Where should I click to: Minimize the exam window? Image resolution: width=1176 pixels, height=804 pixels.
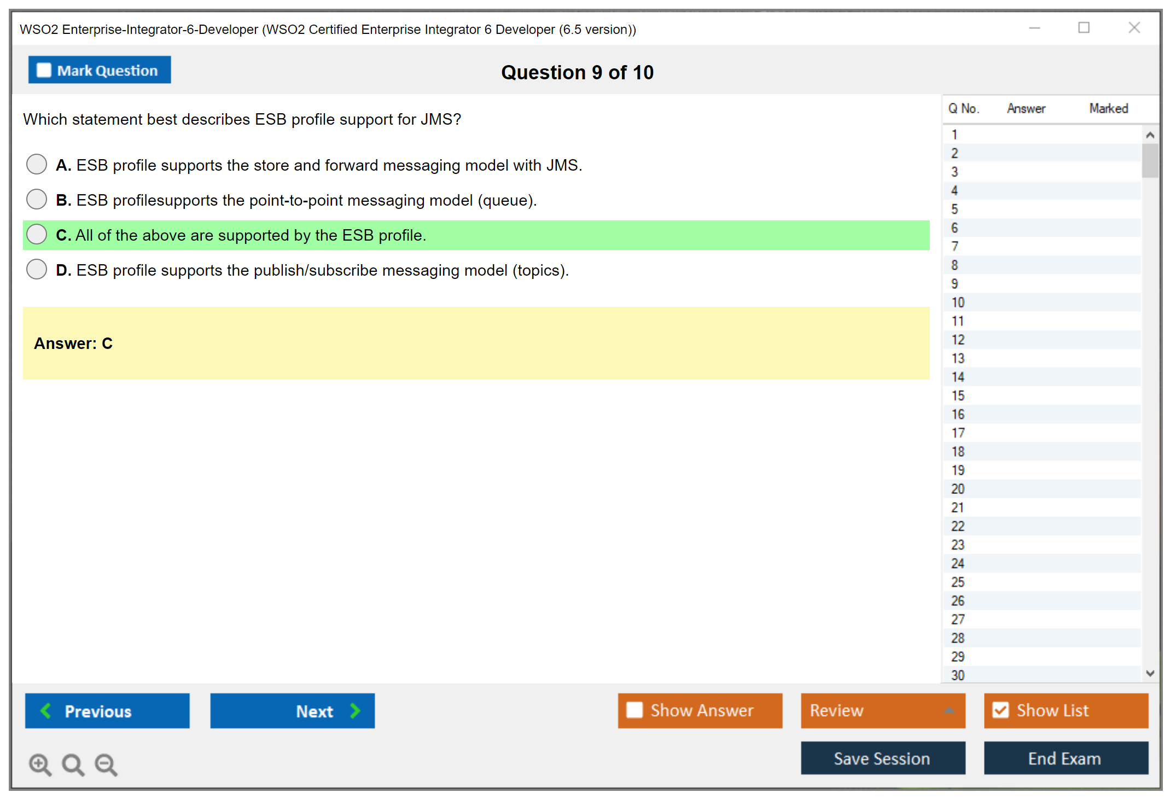[1034, 28]
